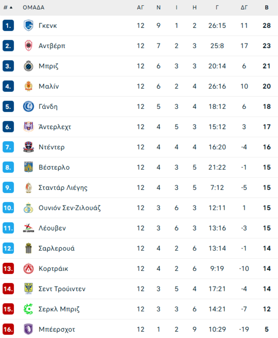Click the Κορτράικ red crest icon
This screenshot has height=338, width=278.
tap(28, 269)
